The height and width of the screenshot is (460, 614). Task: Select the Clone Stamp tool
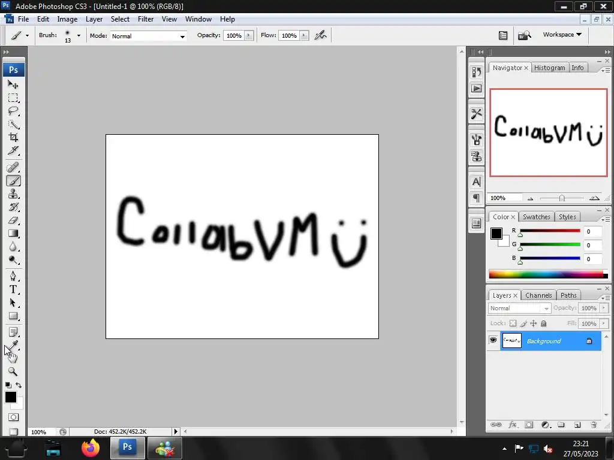pos(13,194)
